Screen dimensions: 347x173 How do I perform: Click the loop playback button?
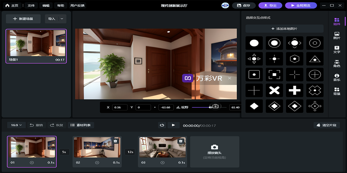click(x=162, y=125)
